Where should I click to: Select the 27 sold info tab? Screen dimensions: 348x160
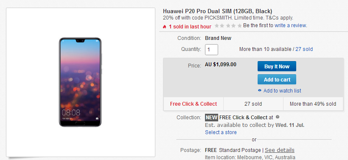tap(253, 104)
